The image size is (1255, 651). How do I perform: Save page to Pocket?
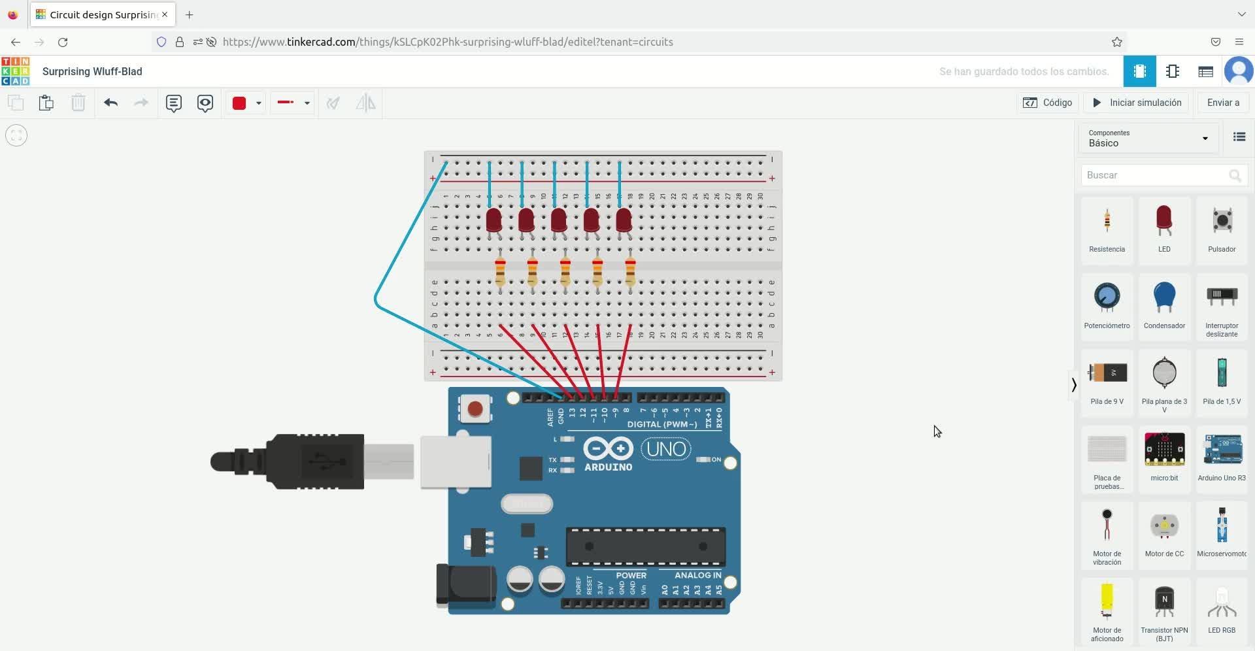click(1215, 42)
